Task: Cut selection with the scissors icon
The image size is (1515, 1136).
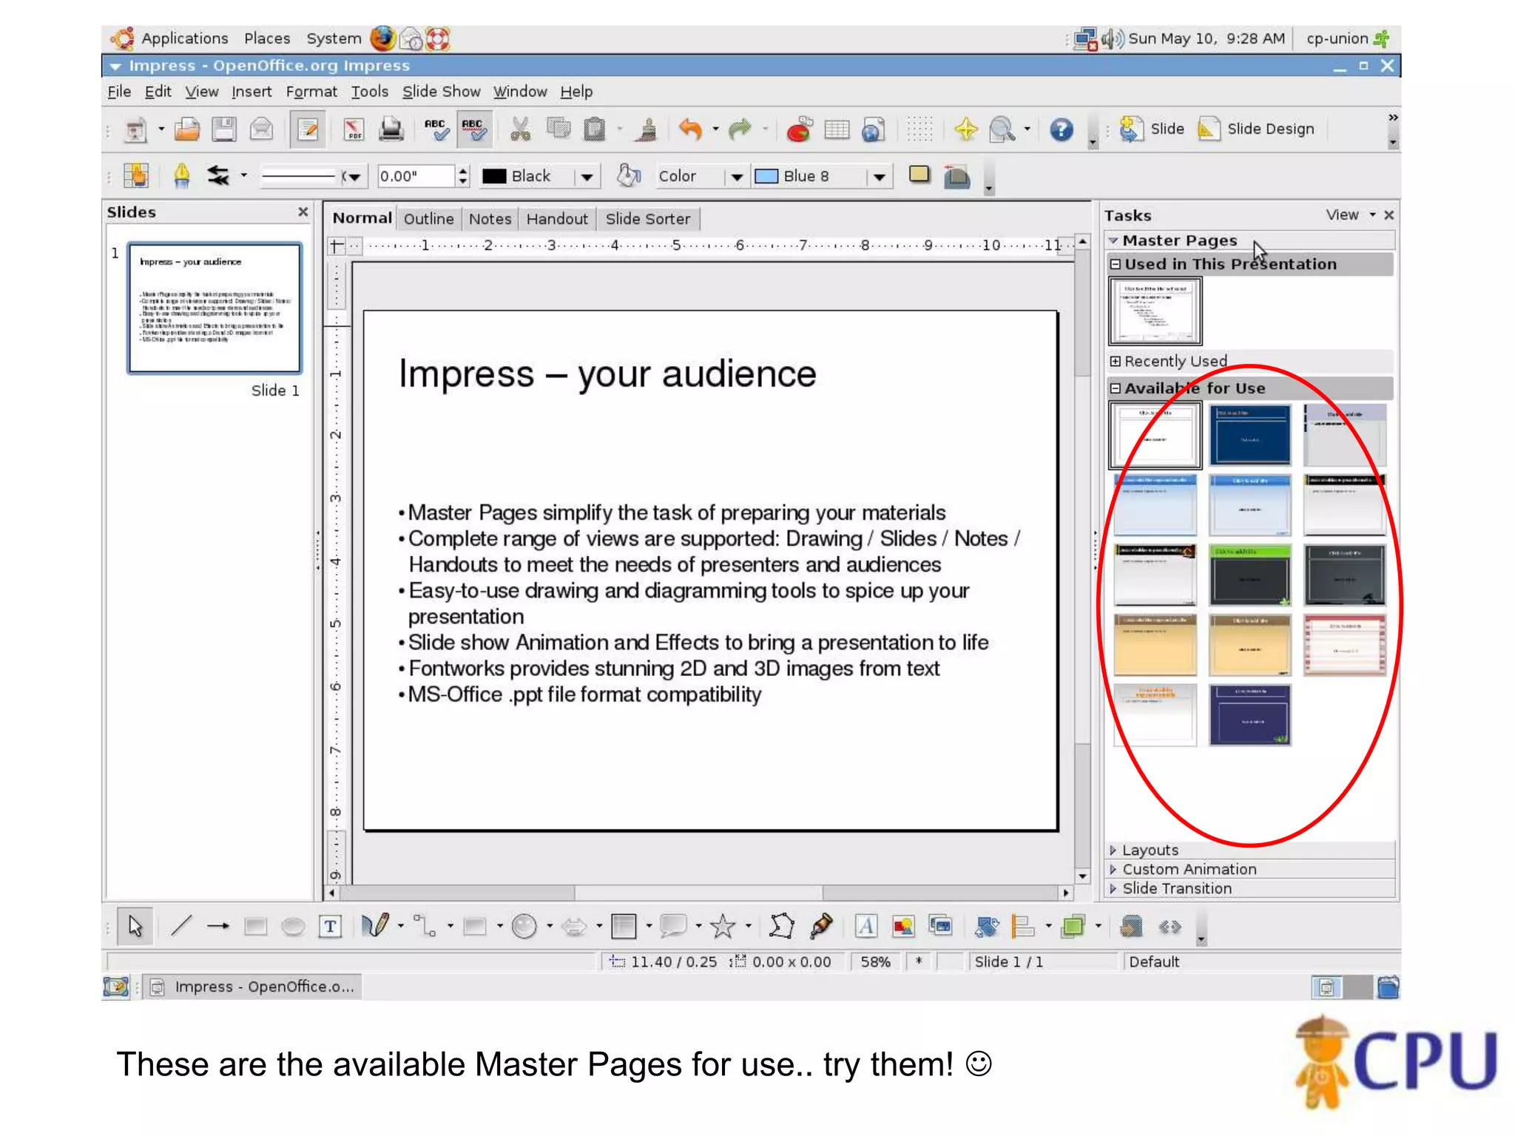Action: 521,129
